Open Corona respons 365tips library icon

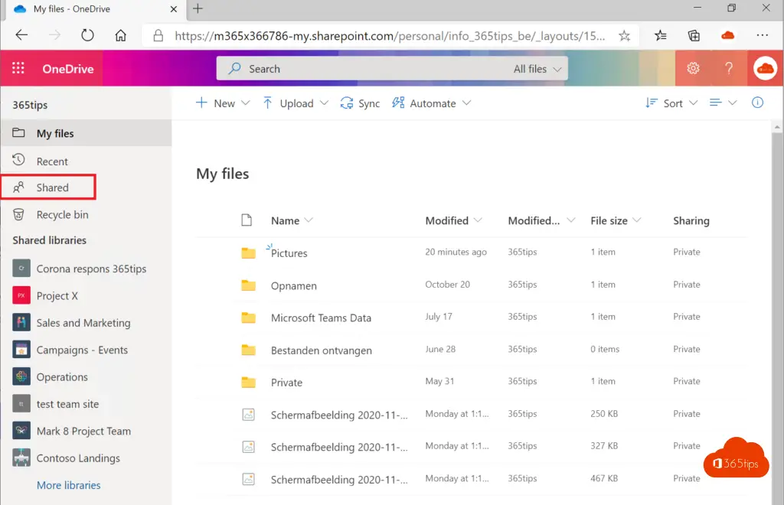21,269
